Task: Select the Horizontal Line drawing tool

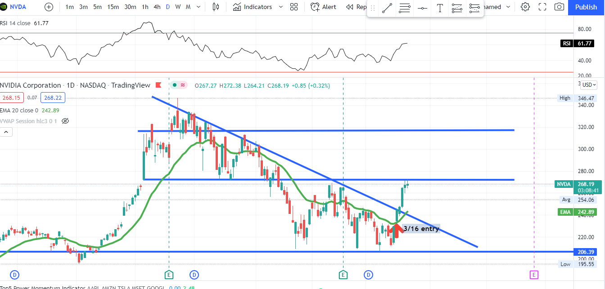Action: 405,8
